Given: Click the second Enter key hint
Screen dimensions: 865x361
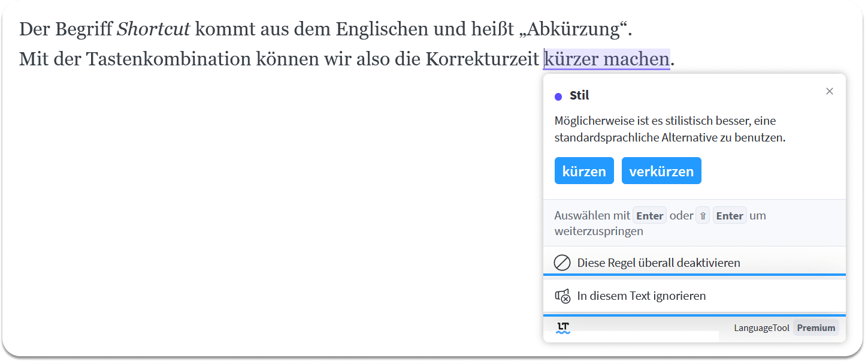Looking at the screenshot, I should pyautogui.click(x=730, y=216).
